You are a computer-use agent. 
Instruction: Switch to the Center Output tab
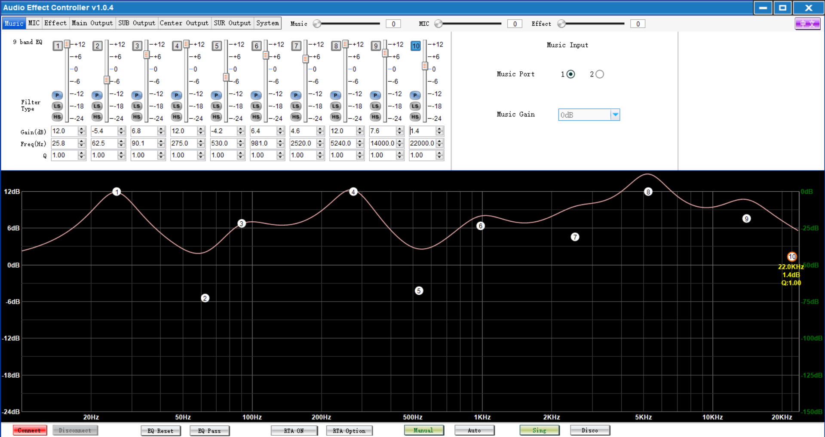click(184, 23)
